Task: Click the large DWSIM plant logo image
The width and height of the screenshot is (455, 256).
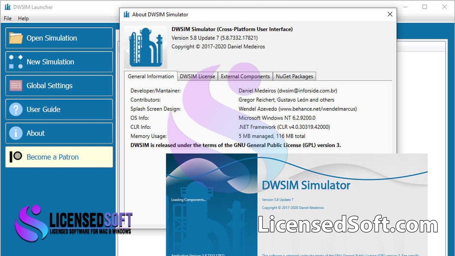Action: [x=146, y=47]
